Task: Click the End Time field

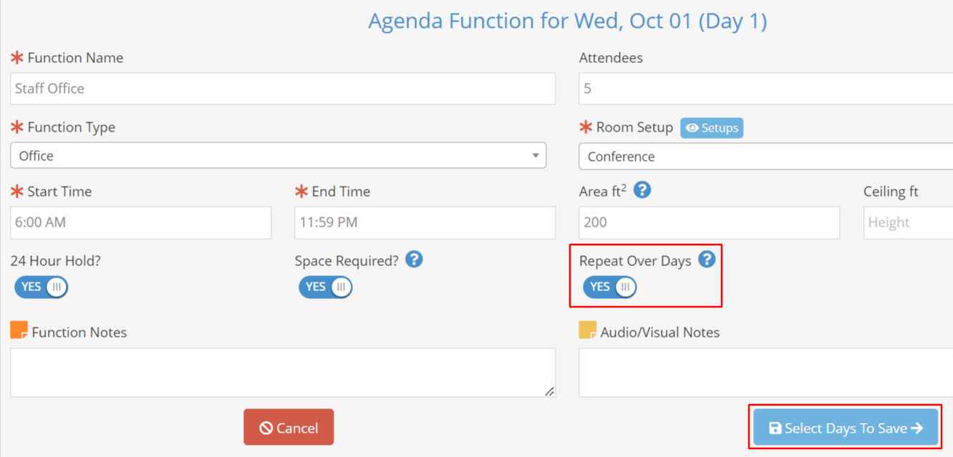Action: coord(425,222)
